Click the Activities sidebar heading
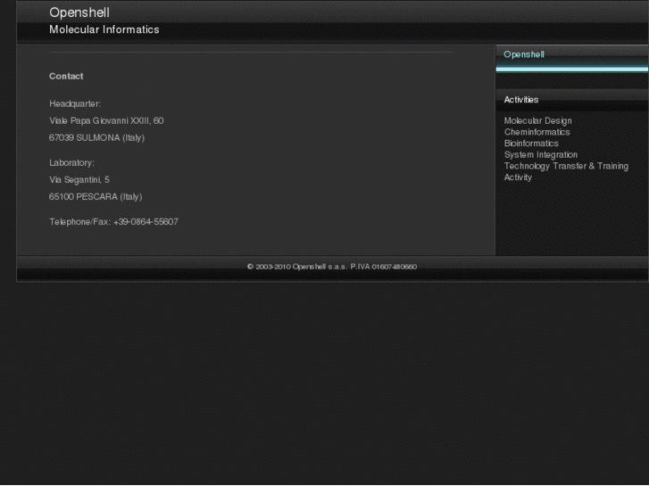The image size is (649, 486). [521, 100]
